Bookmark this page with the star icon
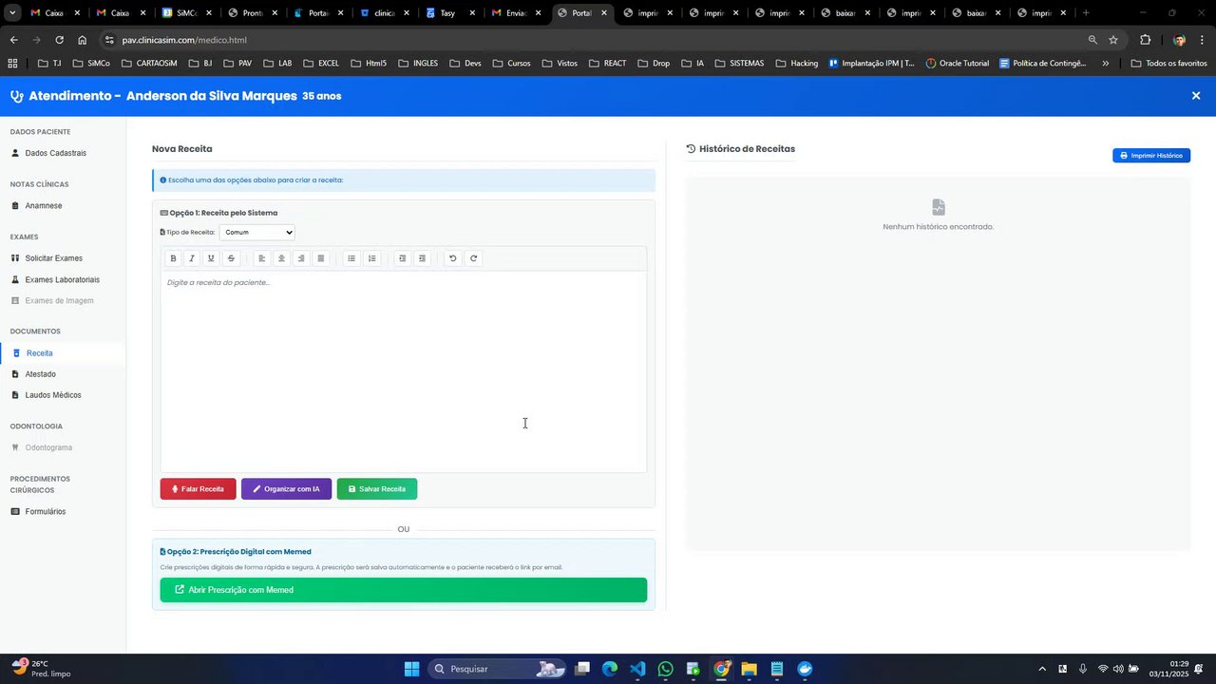The width and height of the screenshot is (1216, 684). click(1113, 40)
